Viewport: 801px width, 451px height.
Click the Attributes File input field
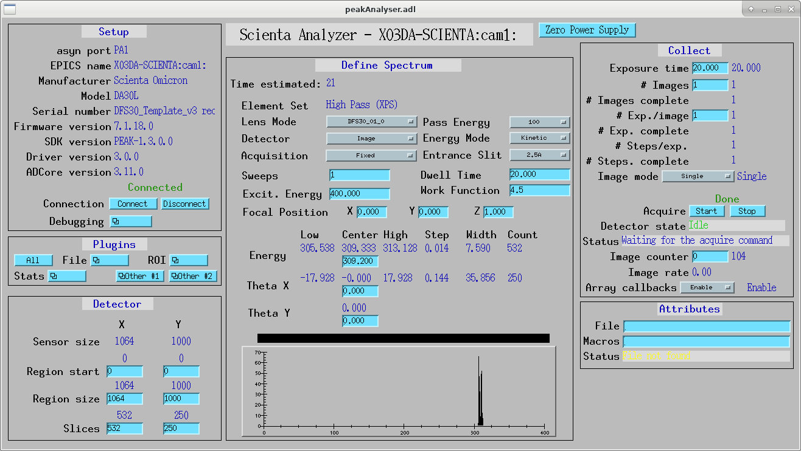click(707, 326)
